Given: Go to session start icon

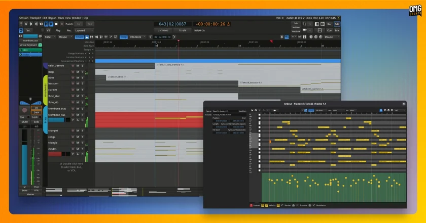Looking at the screenshot, I should [x=31, y=24].
